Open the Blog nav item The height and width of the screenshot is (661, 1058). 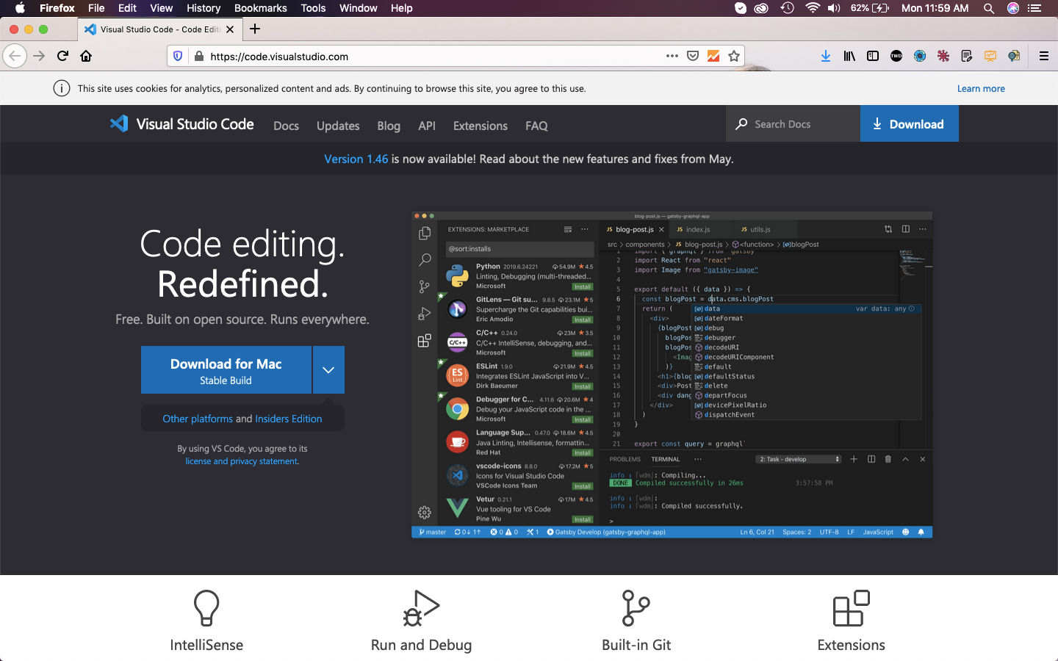(x=389, y=126)
